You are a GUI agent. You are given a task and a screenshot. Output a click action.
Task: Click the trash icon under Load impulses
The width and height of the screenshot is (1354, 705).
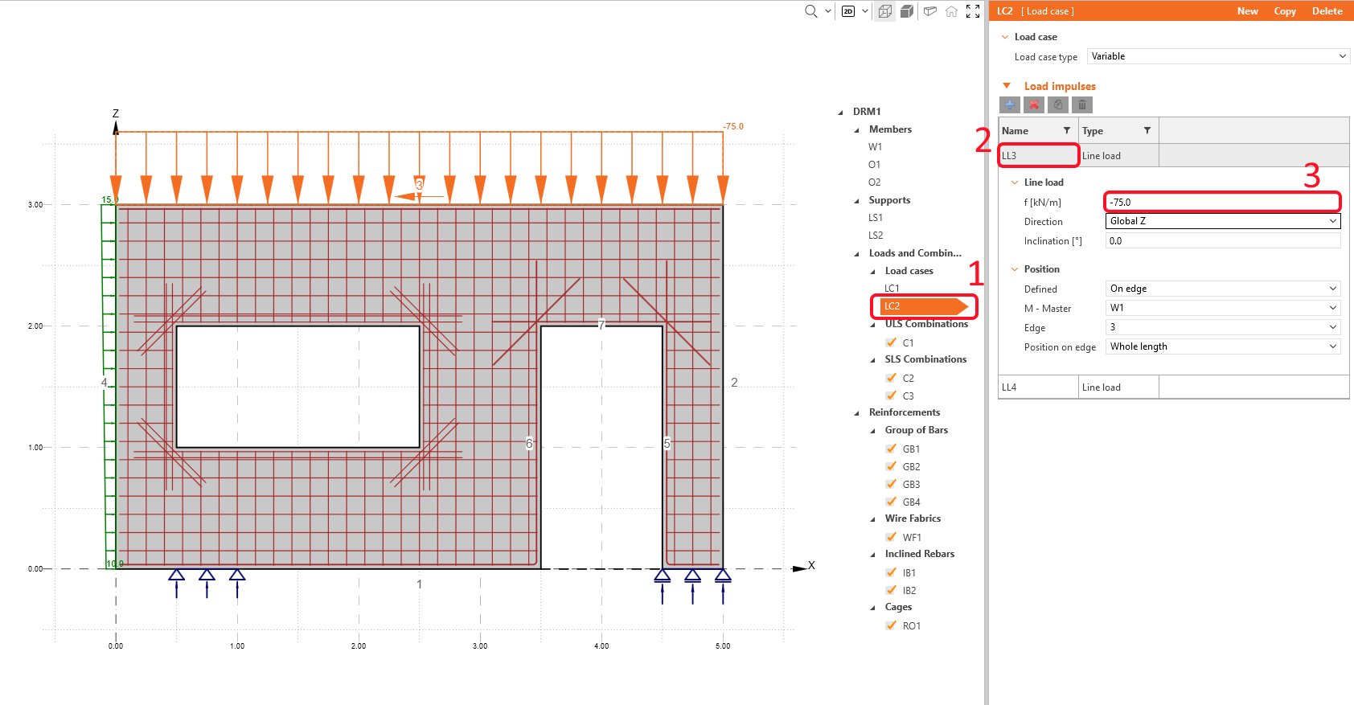1082,105
